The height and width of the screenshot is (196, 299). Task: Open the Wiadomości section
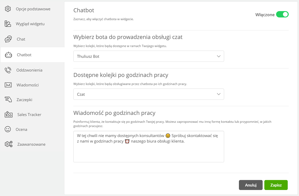(28, 85)
